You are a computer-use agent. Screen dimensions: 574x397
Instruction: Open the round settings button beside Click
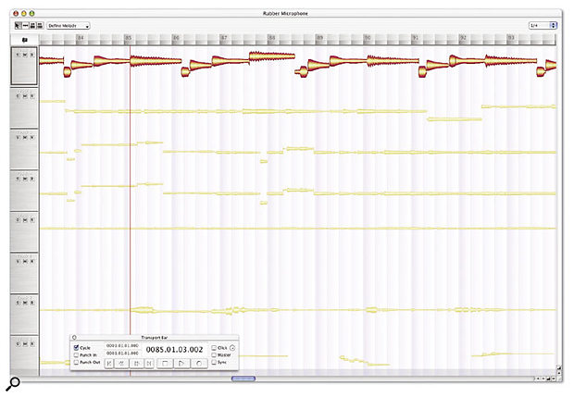point(231,347)
